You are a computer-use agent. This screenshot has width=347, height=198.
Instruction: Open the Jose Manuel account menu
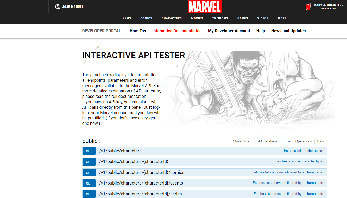(x=70, y=7)
